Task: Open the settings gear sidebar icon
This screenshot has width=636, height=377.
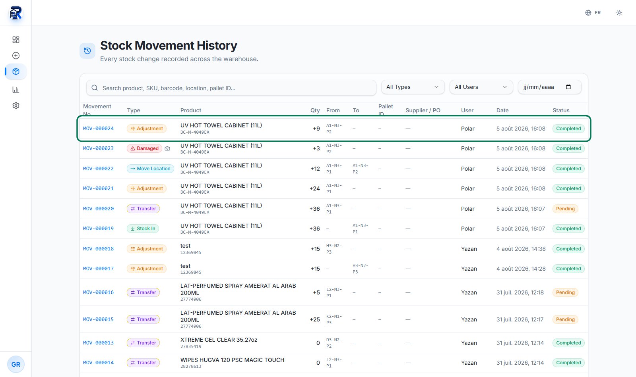Action: (x=16, y=106)
